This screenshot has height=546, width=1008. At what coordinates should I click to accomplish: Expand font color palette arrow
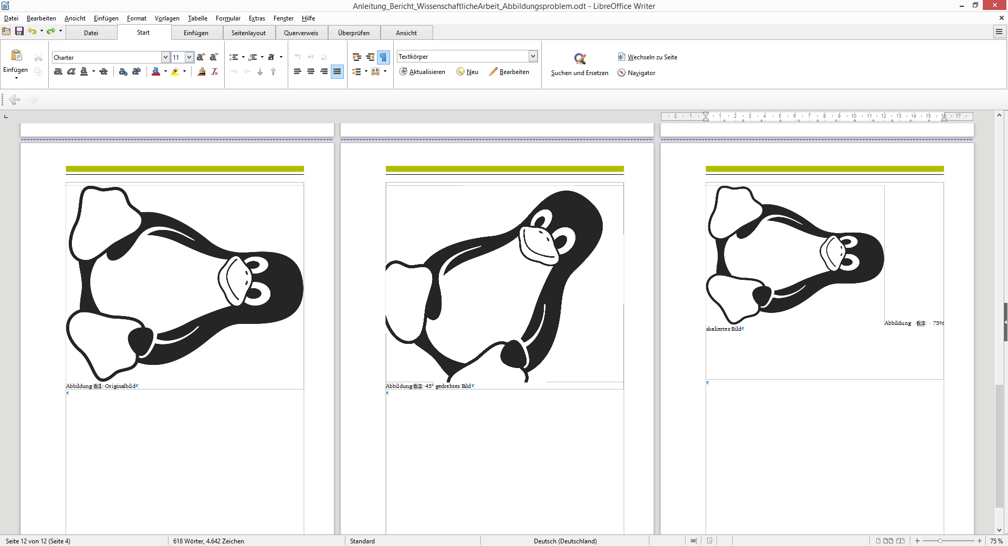[165, 71]
